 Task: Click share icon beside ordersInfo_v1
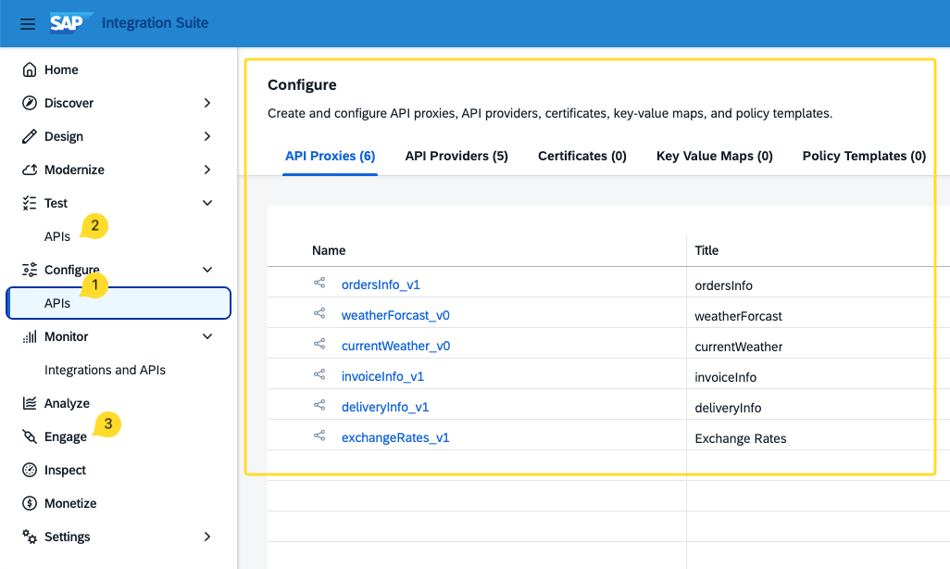coord(319,283)
